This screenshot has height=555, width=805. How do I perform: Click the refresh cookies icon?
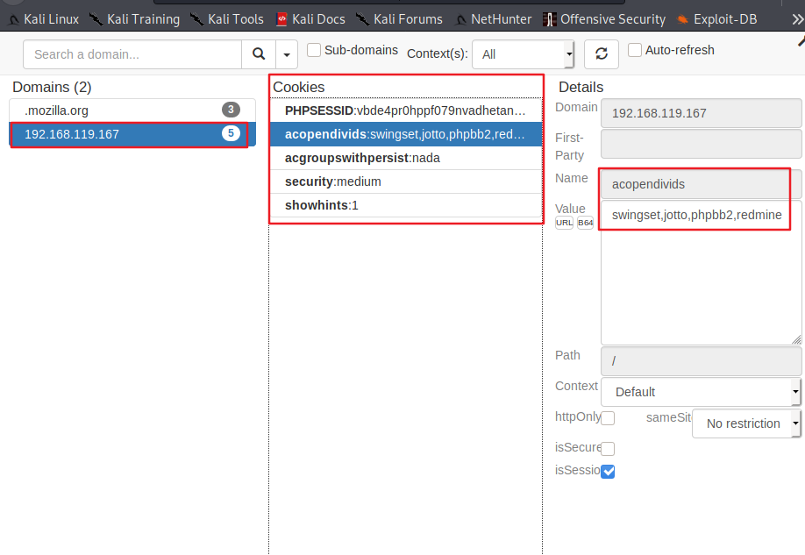coord(602,53)
